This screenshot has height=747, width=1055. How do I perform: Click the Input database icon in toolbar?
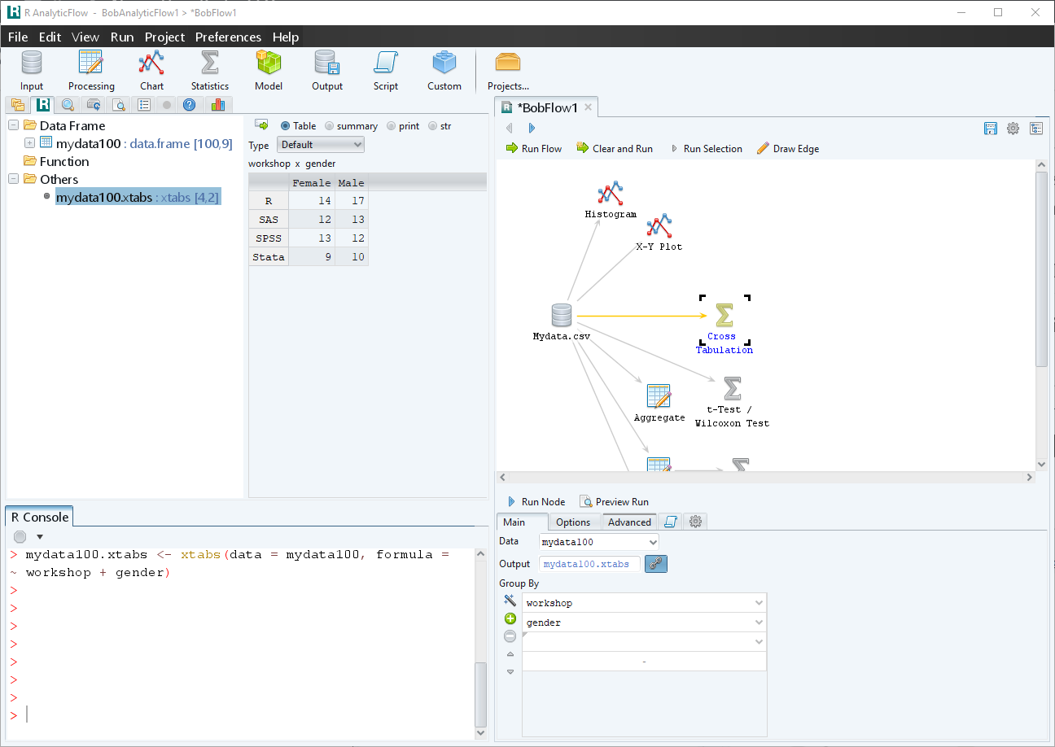32,63
